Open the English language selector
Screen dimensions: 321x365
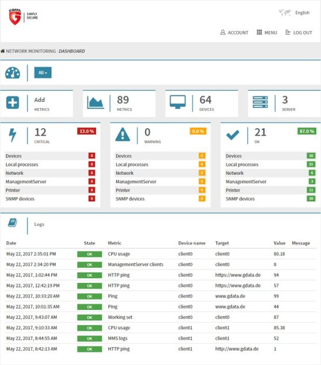coord(303,13)
